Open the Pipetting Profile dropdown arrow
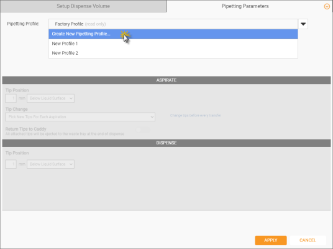The width and height of the screenshot is (333, 249). point(303,24)
